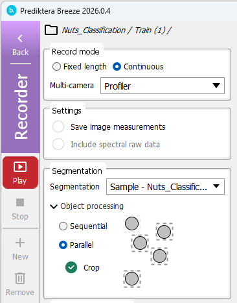237x303 pixels.
Task: Create a New recording
Action: coord(20,249)
